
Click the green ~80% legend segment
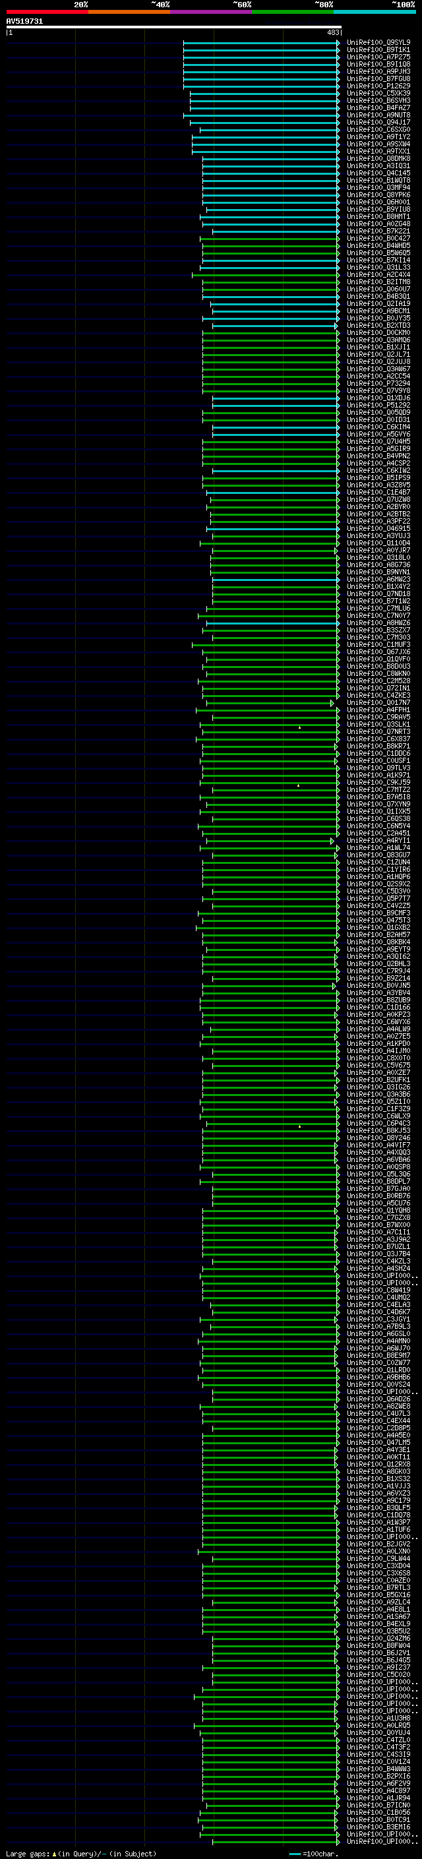(x=293, y=12)
